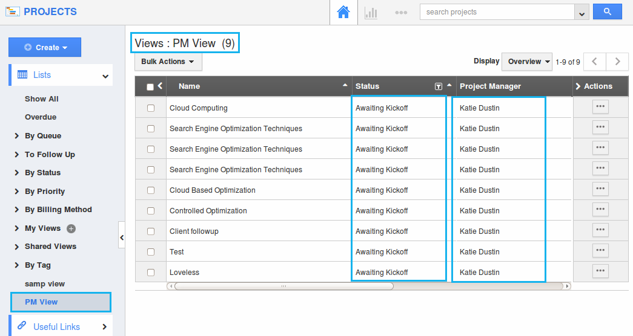Click the plus icon next to My Views
This screenshot has height=336, width=633.
click(71, 228)
